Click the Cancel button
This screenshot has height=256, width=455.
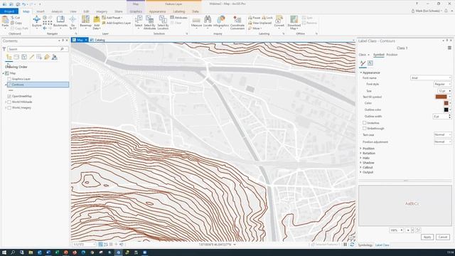coord(442,237)
